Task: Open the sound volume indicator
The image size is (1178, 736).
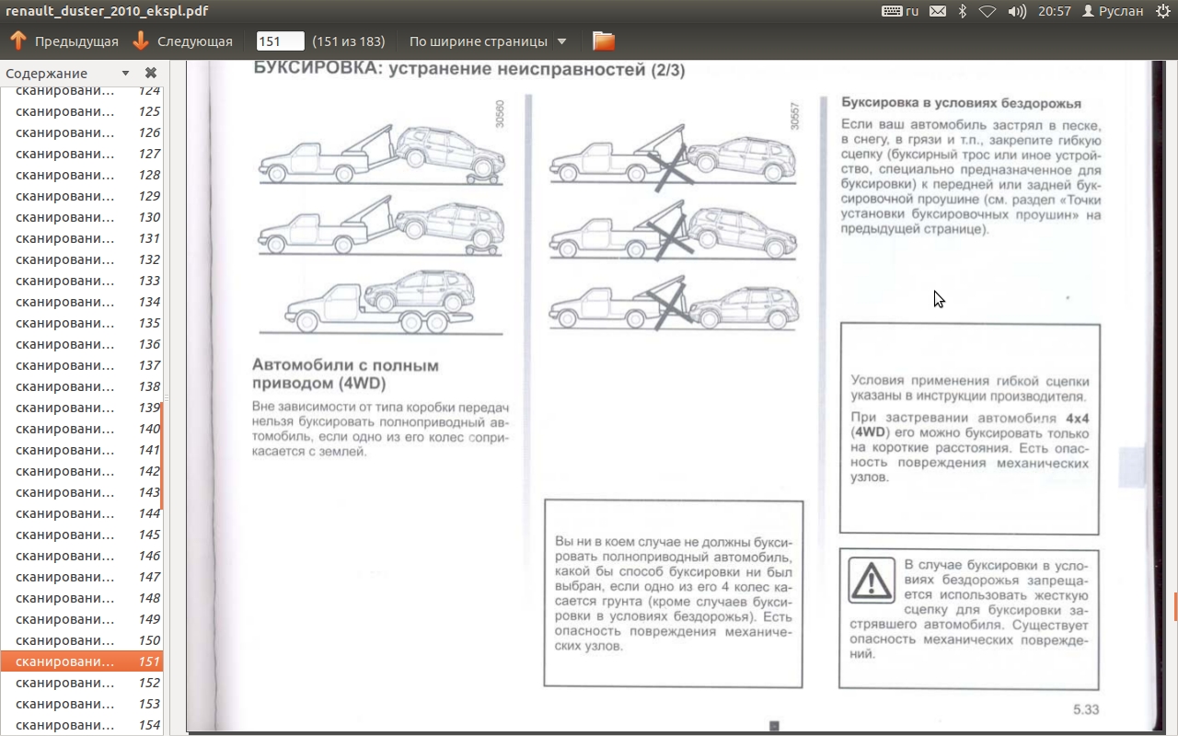Action: coord(1017,11)
